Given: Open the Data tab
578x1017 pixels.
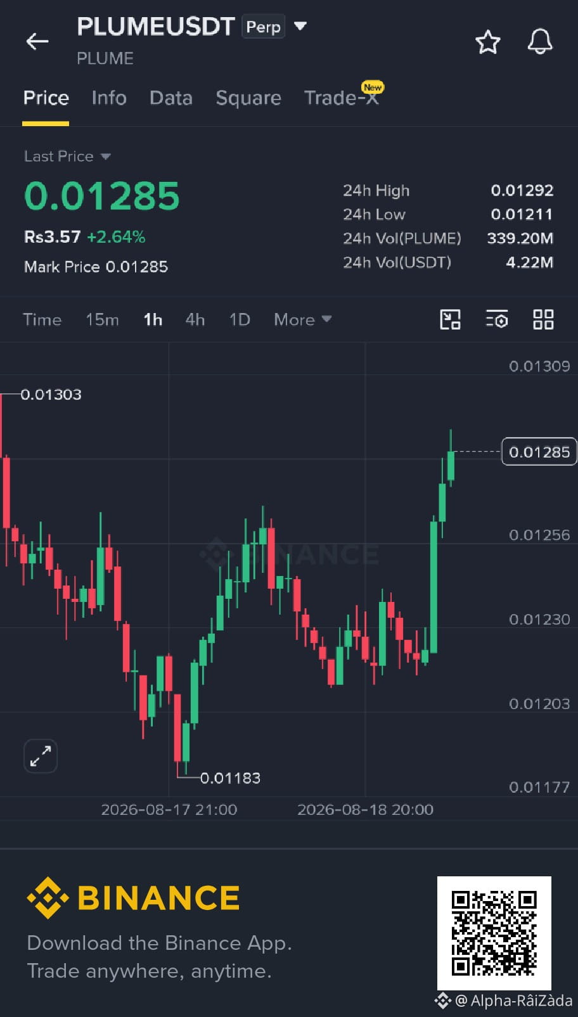Looking at the screenshot, I should pyautogui.click(x=171, y=98).
